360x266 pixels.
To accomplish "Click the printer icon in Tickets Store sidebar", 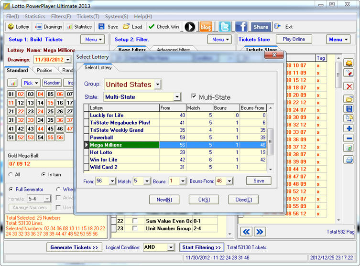I will tap(349, 159).
